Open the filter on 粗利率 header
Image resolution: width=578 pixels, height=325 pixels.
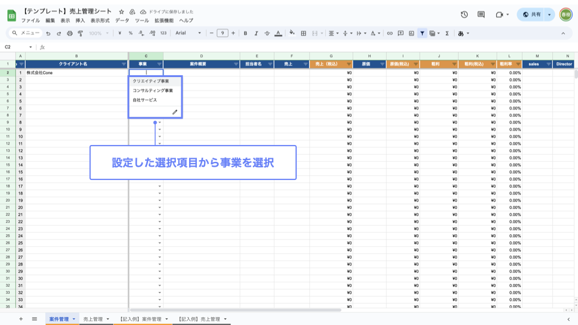click(518, 64)
